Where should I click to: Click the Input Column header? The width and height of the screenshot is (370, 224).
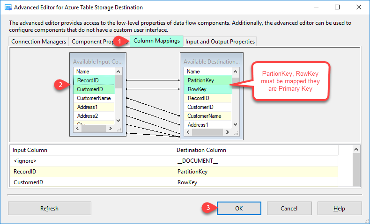click(92, 150)
